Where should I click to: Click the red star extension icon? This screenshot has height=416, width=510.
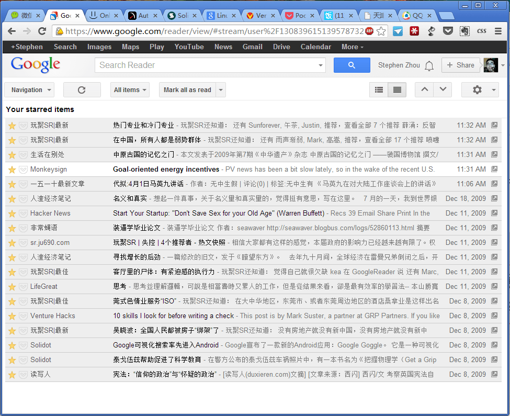coord(414,31)
